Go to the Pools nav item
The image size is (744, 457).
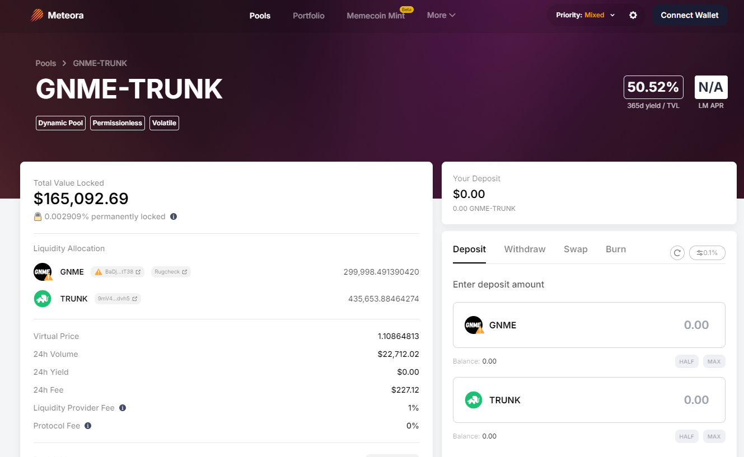(260, 16)
